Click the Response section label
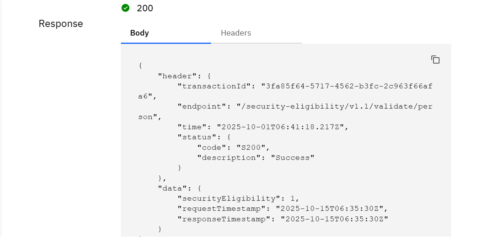The width and height of the screenshot is (488, 237). 61,24
